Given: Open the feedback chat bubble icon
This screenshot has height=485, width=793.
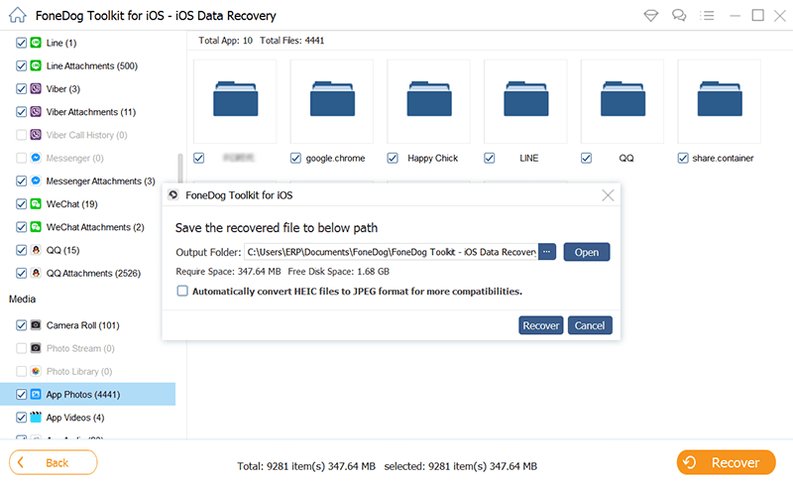Looking at the screenshot, I should pos(679,16).
